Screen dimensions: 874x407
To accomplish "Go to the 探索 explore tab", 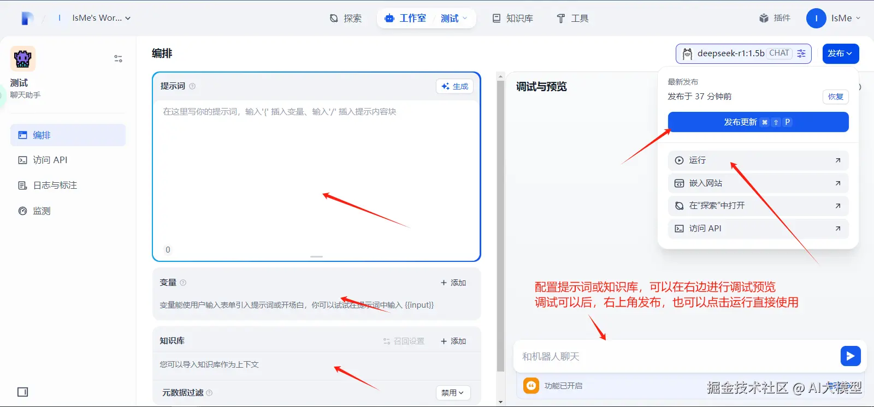I will click(x=346, y=19).
